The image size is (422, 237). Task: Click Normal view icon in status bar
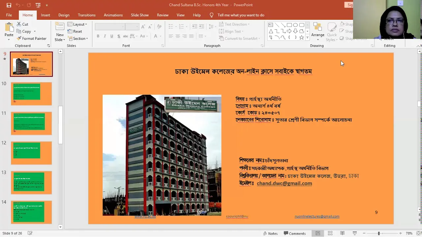pos(318,233)
